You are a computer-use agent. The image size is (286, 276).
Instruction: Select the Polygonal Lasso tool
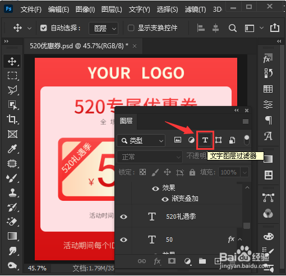tap(12, 90)
